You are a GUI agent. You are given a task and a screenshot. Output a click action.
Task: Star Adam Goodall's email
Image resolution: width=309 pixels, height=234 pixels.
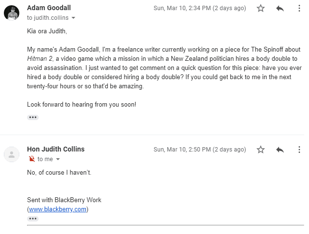pyautogui.click(x=261, y=8)
